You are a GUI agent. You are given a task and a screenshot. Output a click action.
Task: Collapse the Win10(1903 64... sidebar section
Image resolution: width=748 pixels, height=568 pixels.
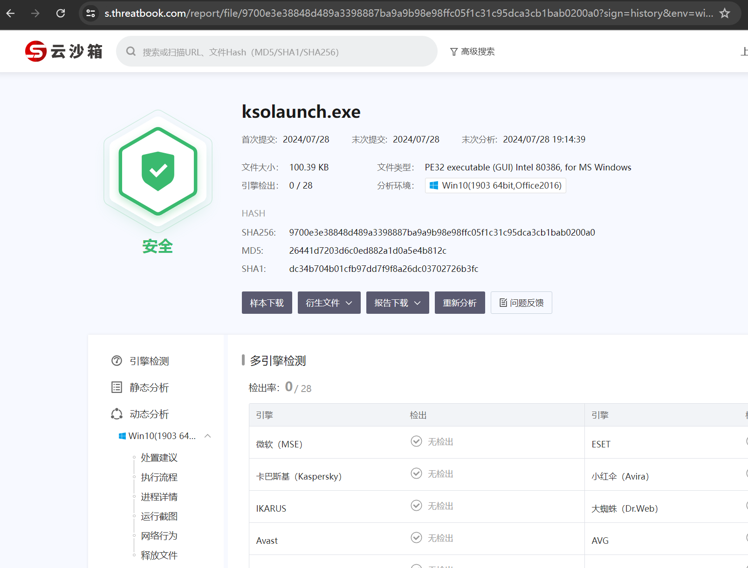pos(208,436)
